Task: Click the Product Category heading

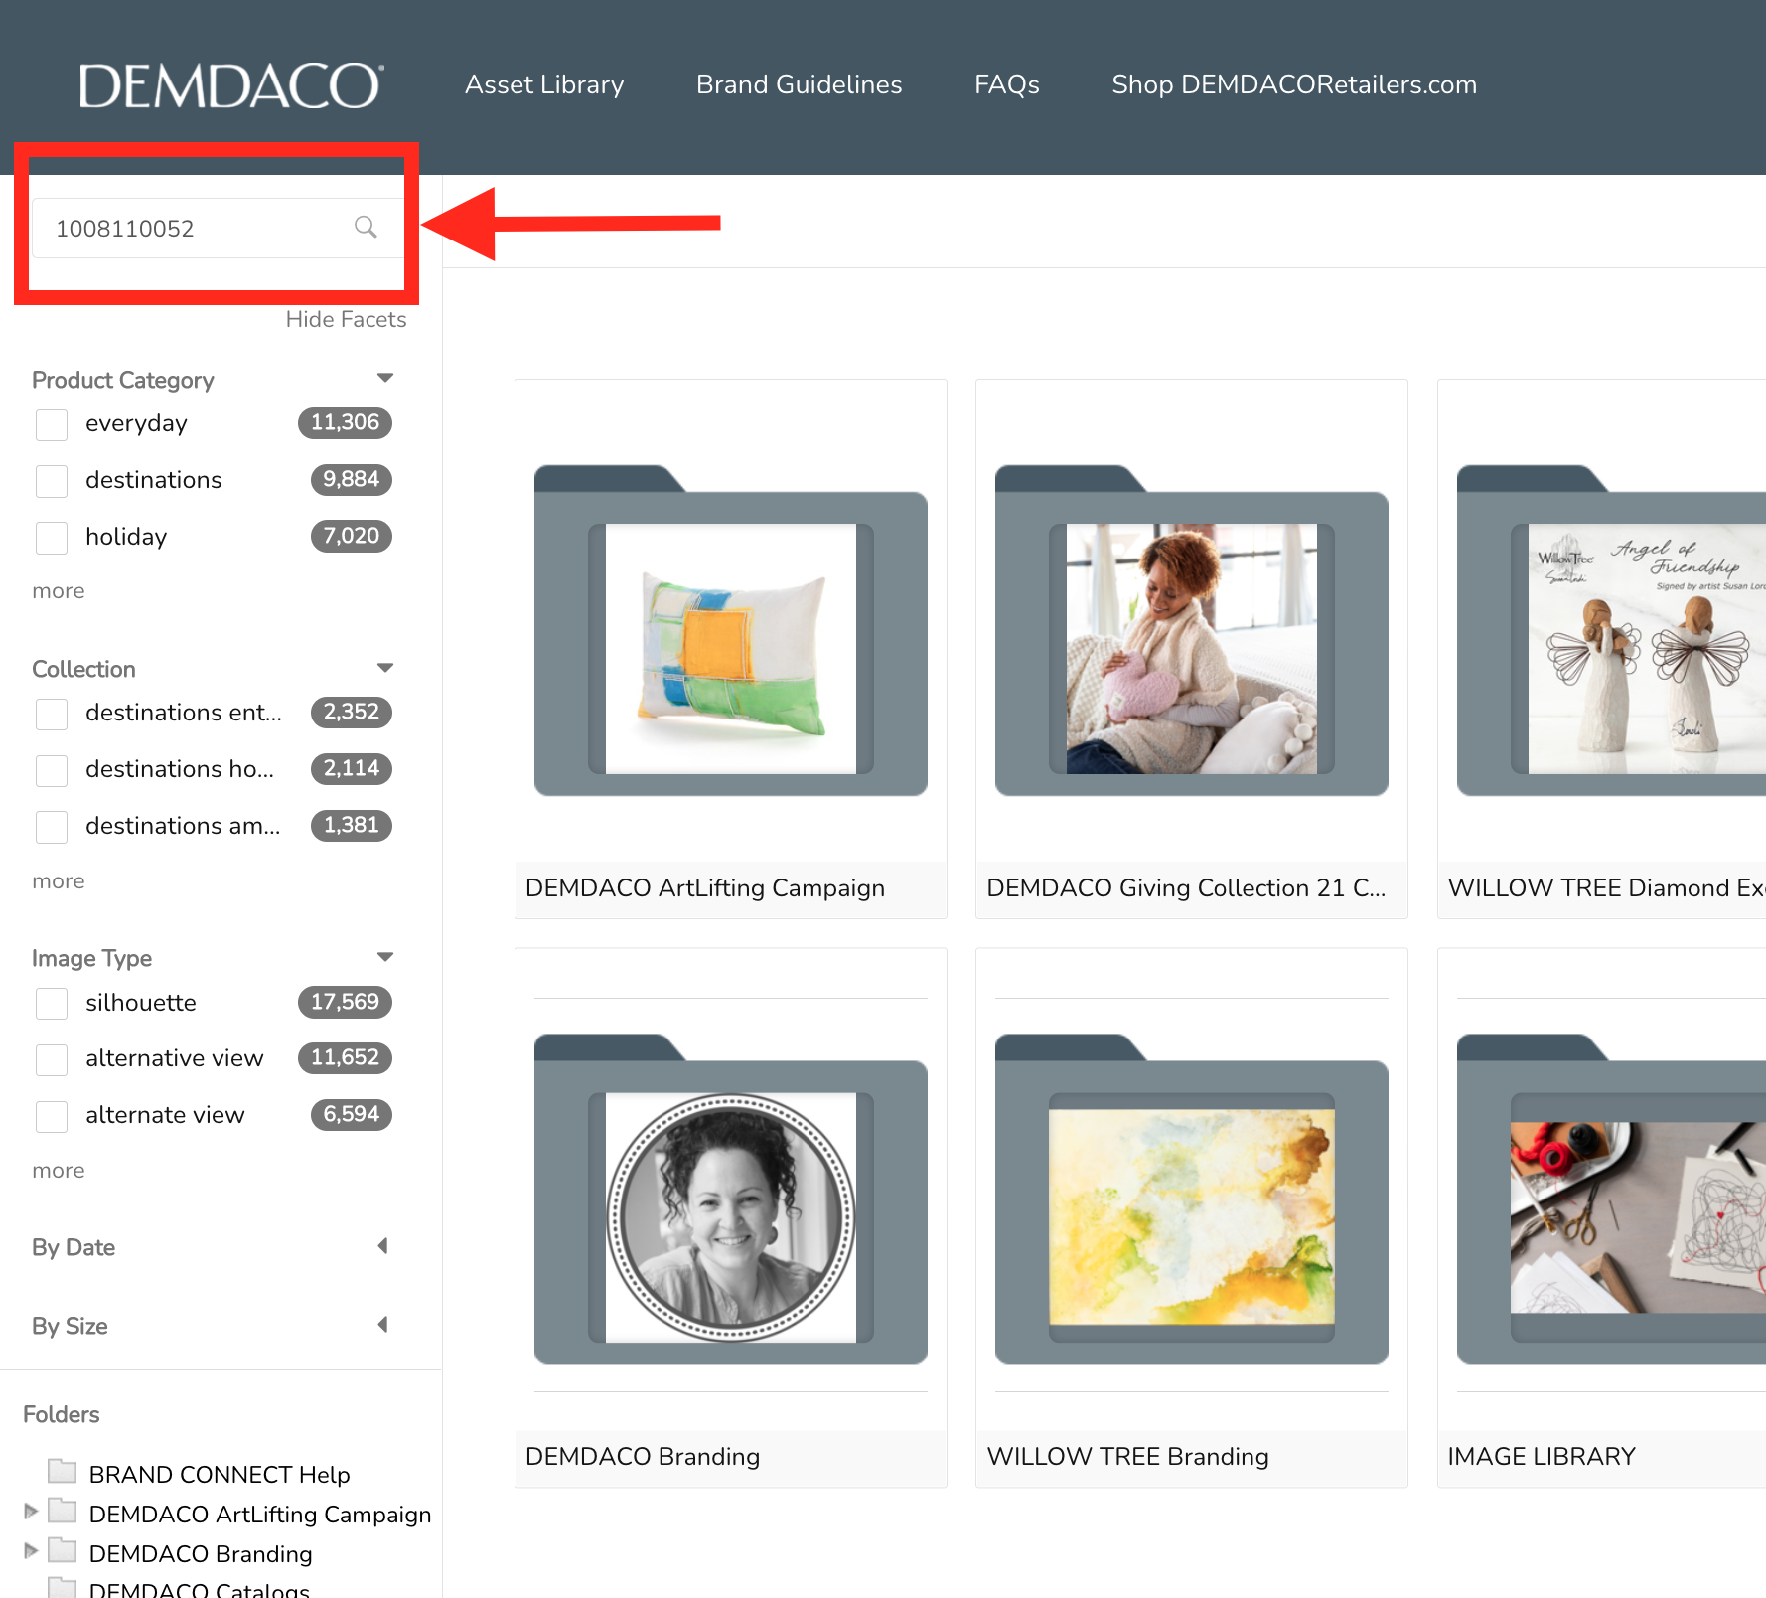Action: point(123,380)
